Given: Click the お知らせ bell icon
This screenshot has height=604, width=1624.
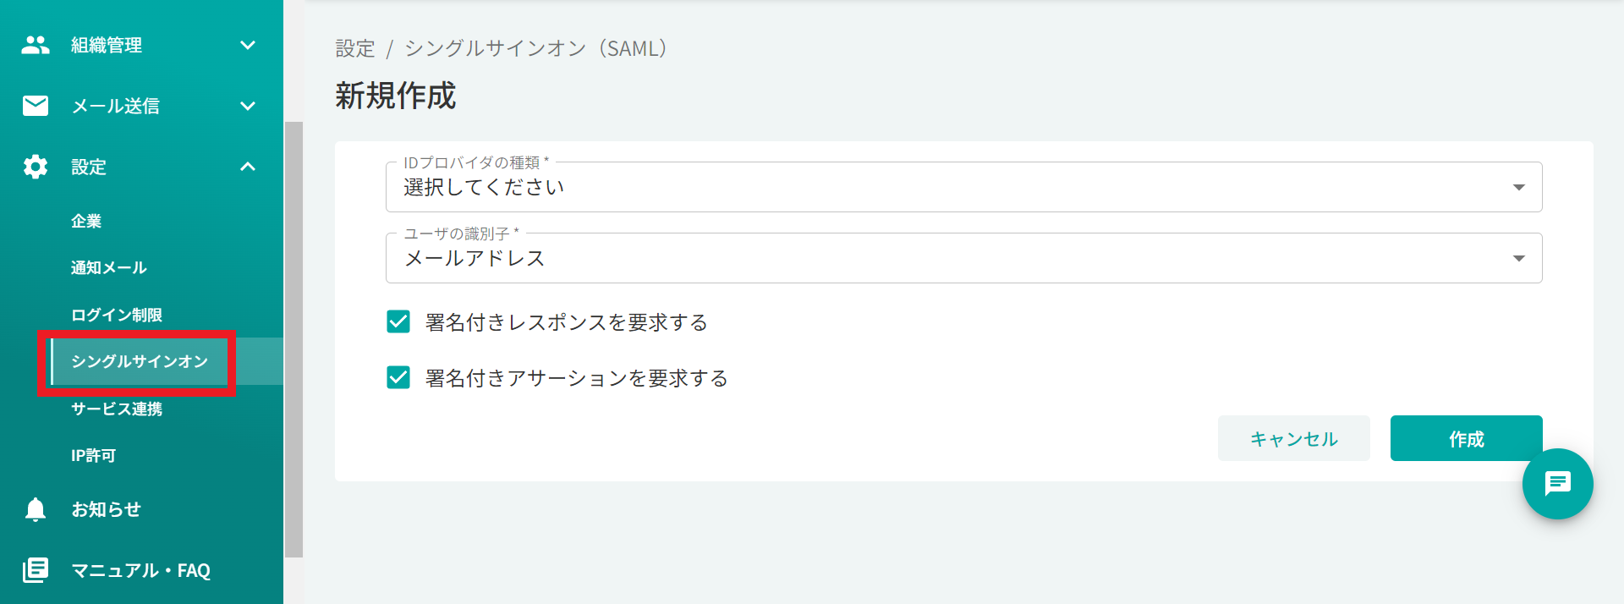Looking at the screenshot, I should (36, 509).
